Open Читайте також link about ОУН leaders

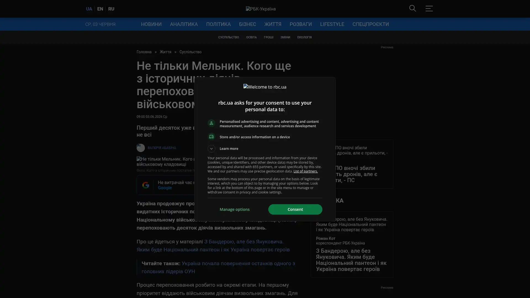pyautogui.click(x=218, y=267)
